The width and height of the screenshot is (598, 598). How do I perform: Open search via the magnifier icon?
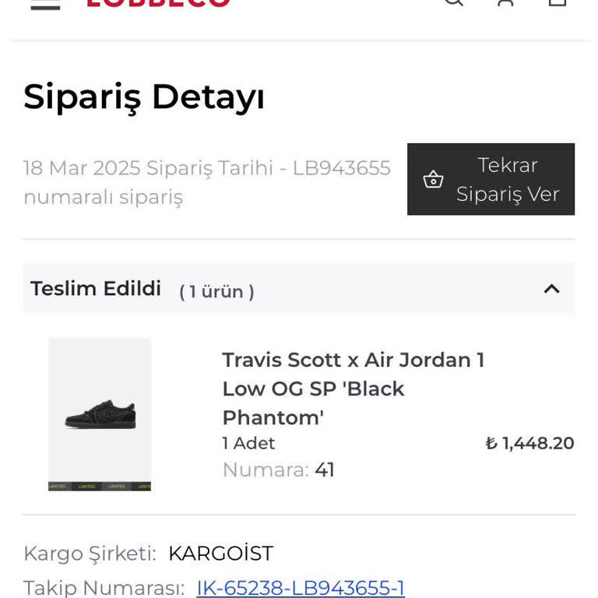tap(453, 2)
